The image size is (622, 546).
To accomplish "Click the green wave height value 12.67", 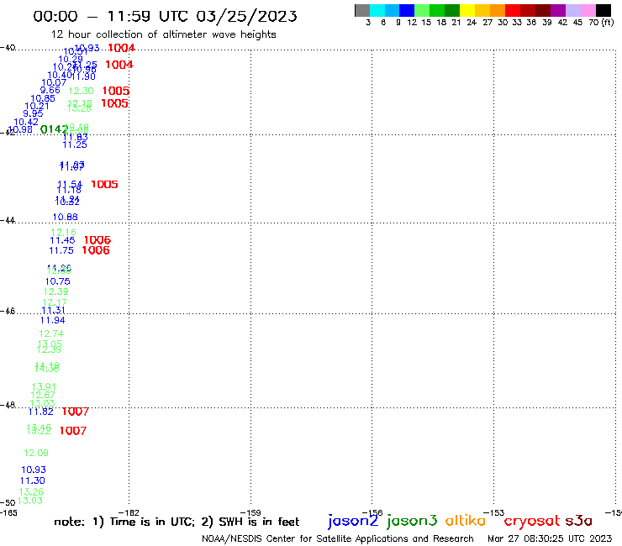I will pyautogui.click(x=43, y=395).
